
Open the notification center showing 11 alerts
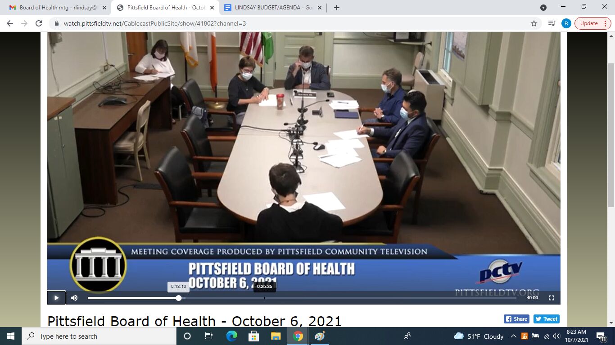tap(600, 336)
